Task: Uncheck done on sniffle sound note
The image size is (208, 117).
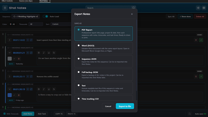Action: (x=201, y=77)
